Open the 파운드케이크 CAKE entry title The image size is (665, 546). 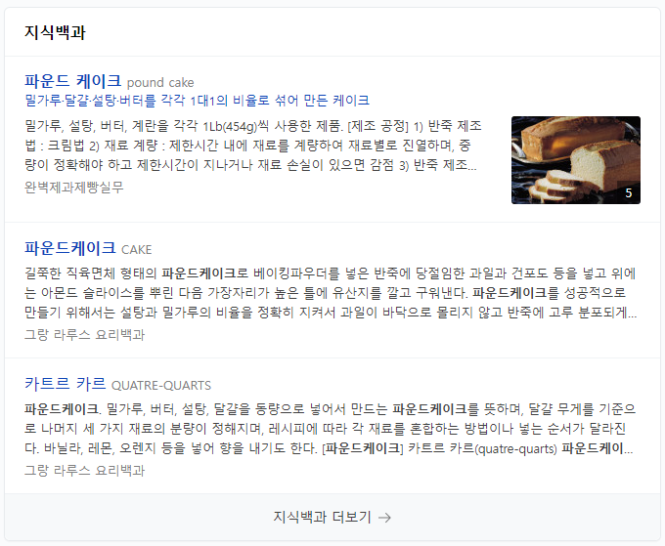pos(70,248)
